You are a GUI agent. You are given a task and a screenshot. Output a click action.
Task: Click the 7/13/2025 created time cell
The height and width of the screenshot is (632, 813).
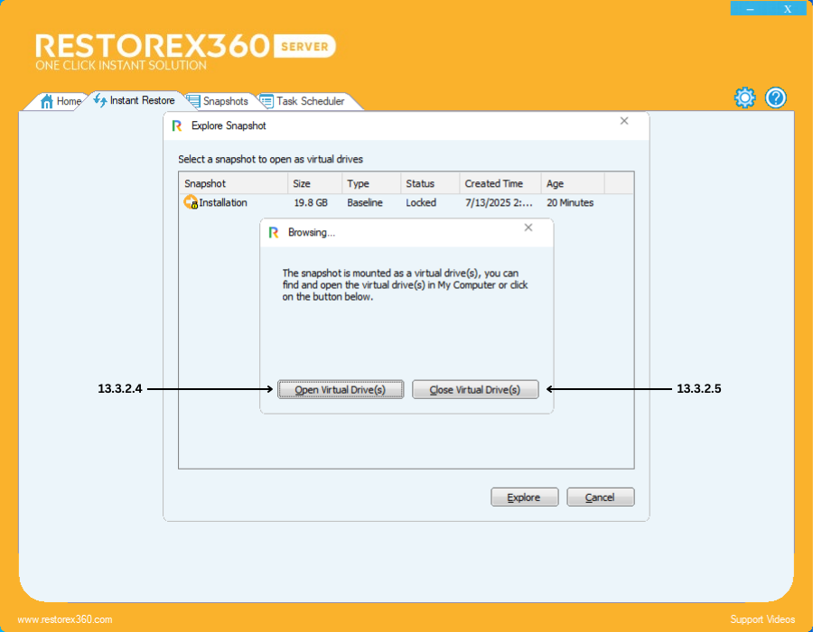[499, 202]
